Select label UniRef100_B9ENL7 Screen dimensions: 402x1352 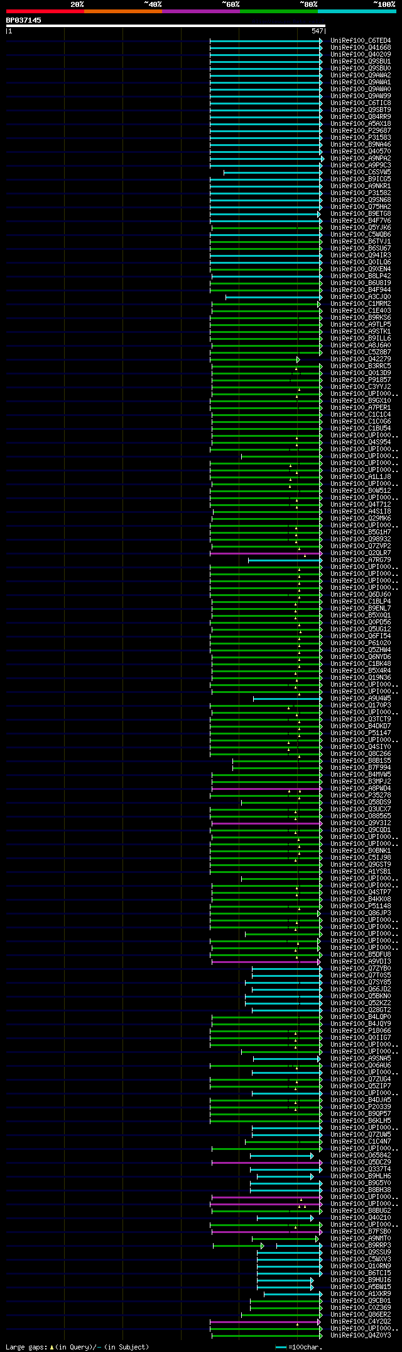coord(361,608)
